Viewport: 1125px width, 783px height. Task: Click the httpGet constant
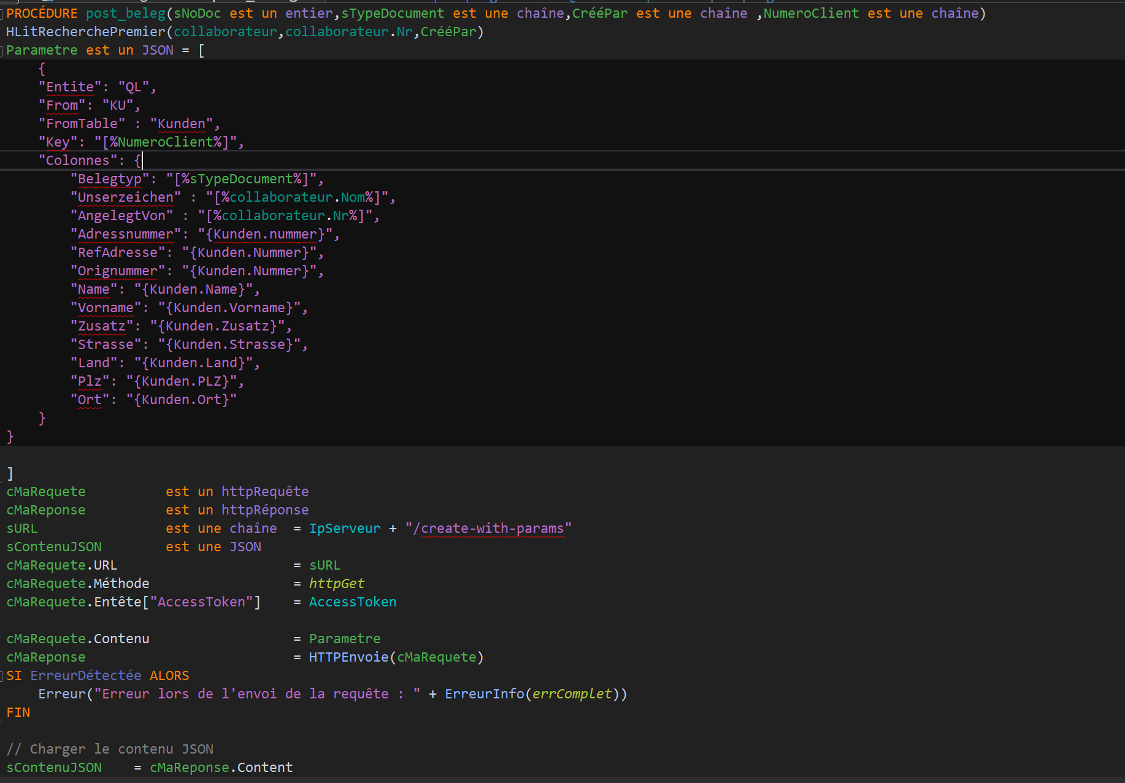pos(337,584)
